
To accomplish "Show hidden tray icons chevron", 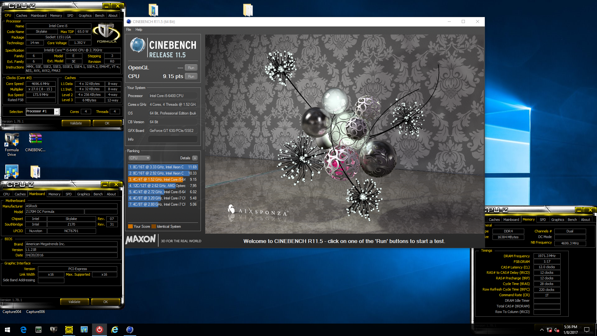I will 542,330.
